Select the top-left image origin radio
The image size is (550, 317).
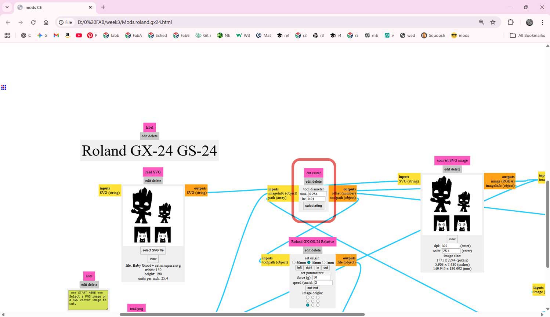tap(308, 298)
